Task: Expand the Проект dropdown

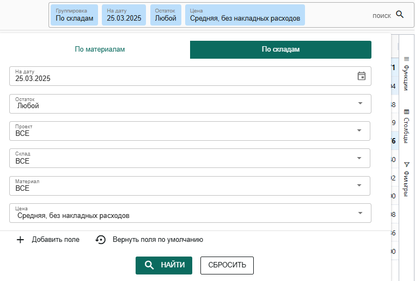Action: 359,130
